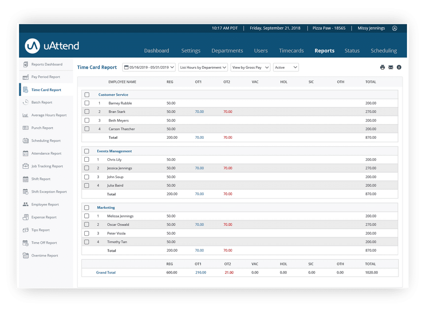This screenshot has height=312, width=426.
Task: Click the EMPLOYEE NAME column header
Action: tap(122, 82)
